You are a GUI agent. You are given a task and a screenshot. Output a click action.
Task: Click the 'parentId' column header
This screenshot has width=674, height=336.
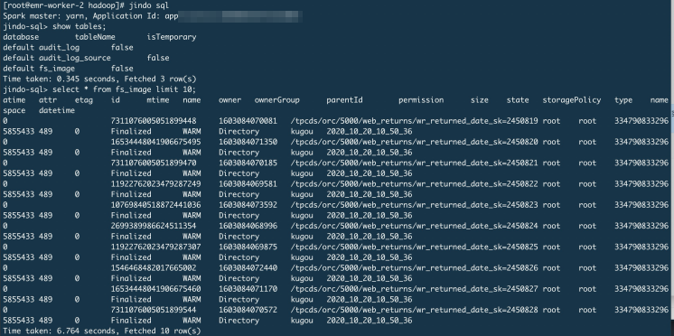(x=344, y=100)
